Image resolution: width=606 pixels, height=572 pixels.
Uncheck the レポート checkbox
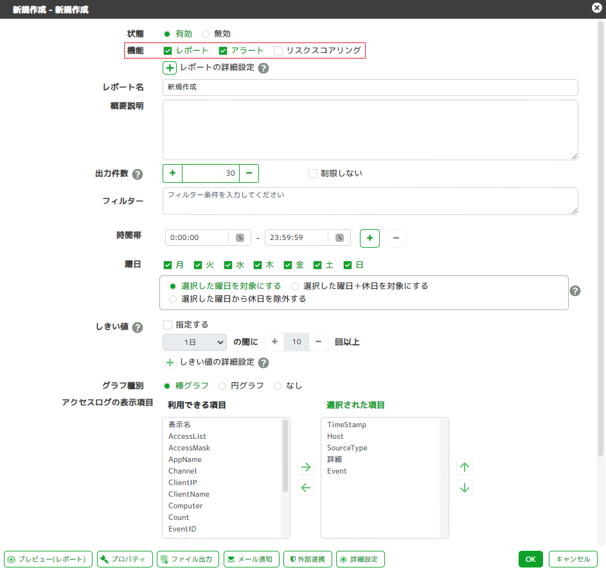167,51
